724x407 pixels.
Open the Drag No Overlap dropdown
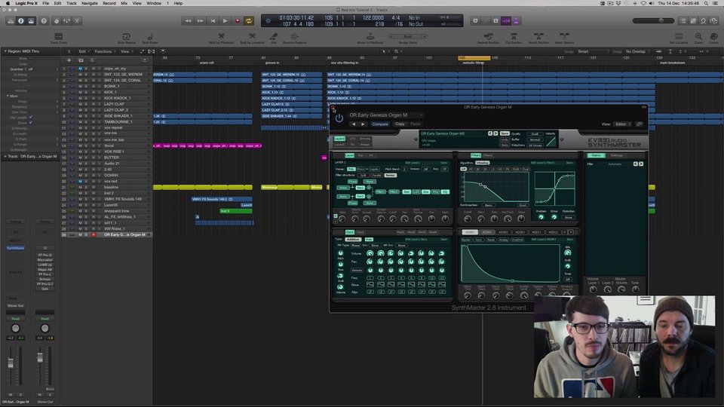point(638,51)
